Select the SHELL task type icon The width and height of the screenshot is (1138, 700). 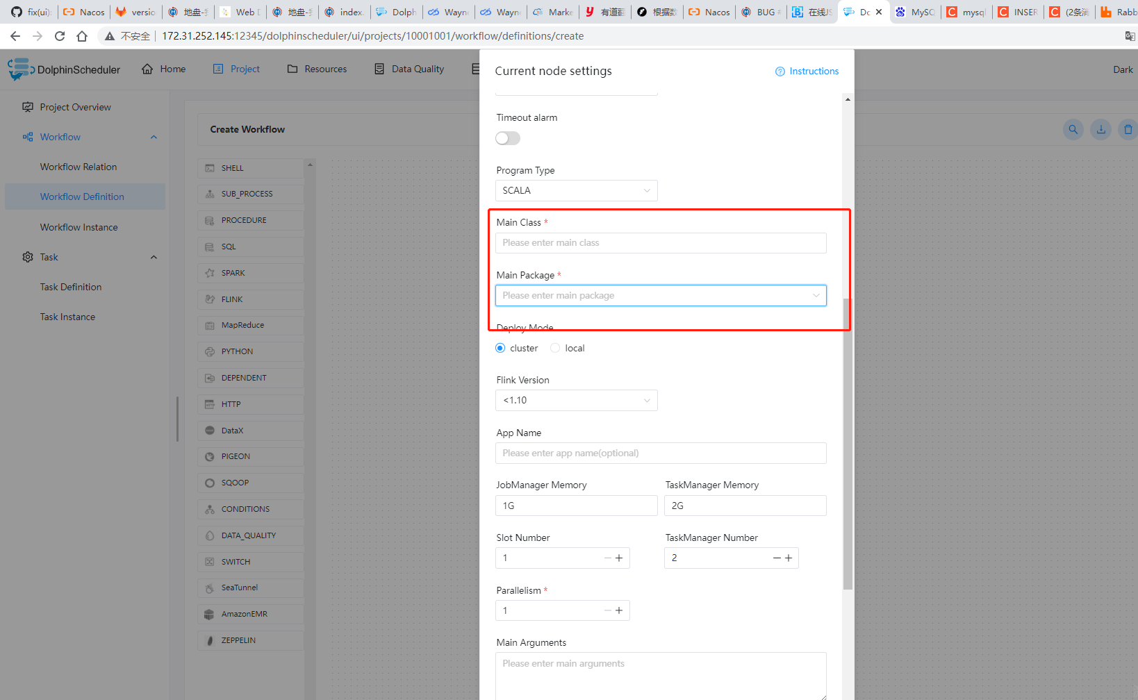[210, 167]
